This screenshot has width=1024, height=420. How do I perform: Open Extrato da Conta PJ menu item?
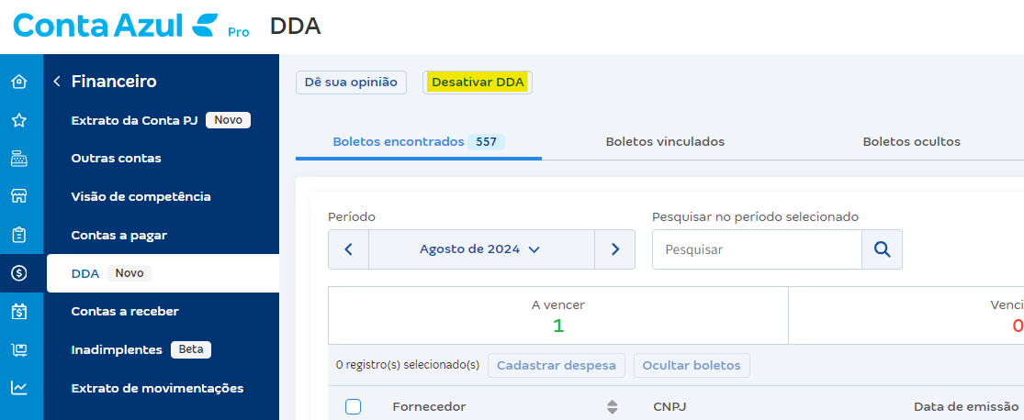[162, 120]
